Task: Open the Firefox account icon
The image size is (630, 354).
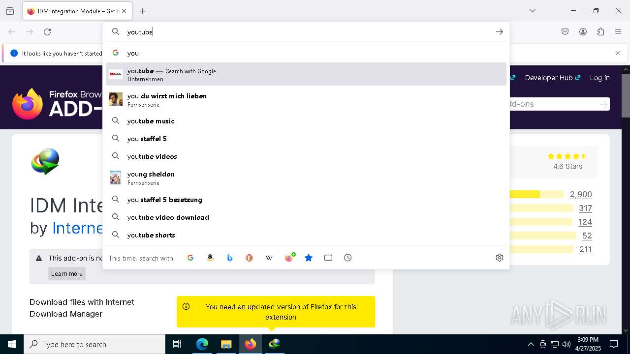Action: point(583,32)
